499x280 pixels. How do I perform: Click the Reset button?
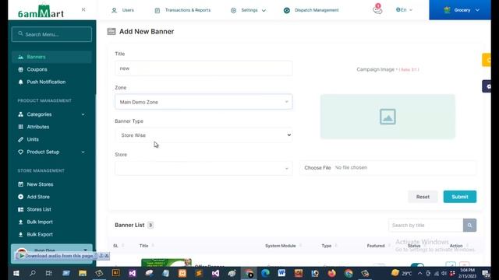(x=423, y=197)
